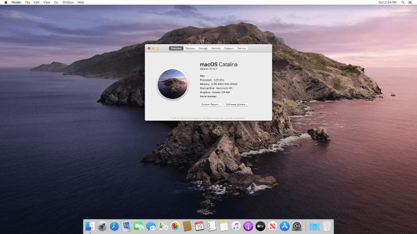Screen dimensions: 417x234
Task: Launch Safari from the dock
Action: [x=114, y=226]
